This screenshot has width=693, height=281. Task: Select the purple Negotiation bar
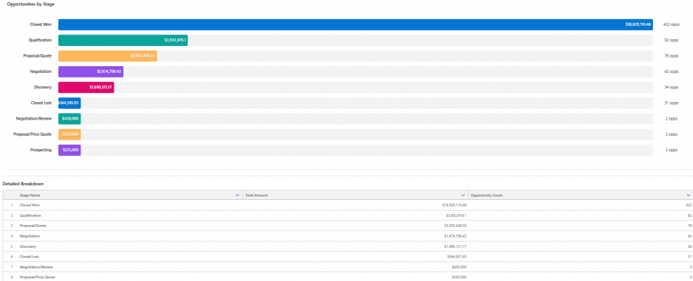point(91,72)
